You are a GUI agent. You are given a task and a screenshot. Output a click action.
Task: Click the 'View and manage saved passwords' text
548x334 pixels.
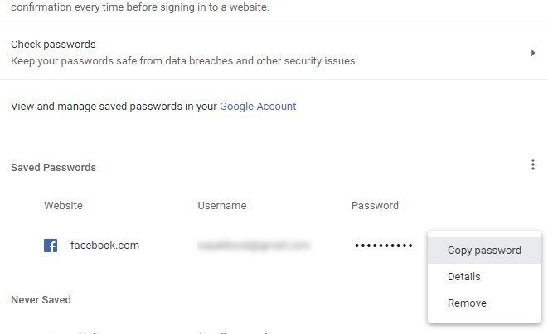(x=114, y=107)
